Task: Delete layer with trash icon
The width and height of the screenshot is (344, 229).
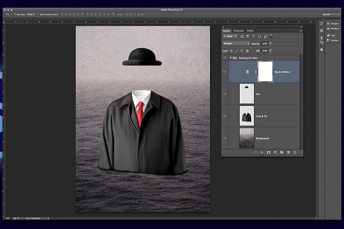Action: [x=295, y=152]
